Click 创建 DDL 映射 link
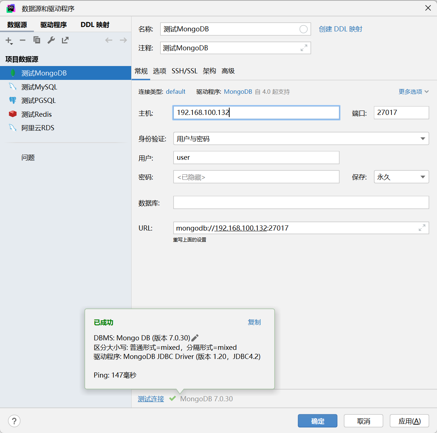The image size is (437, 433). tap(340, 29)
